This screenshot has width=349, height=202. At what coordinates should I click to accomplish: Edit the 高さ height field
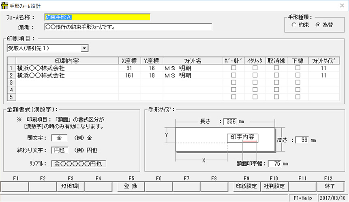tap(302, 140)
